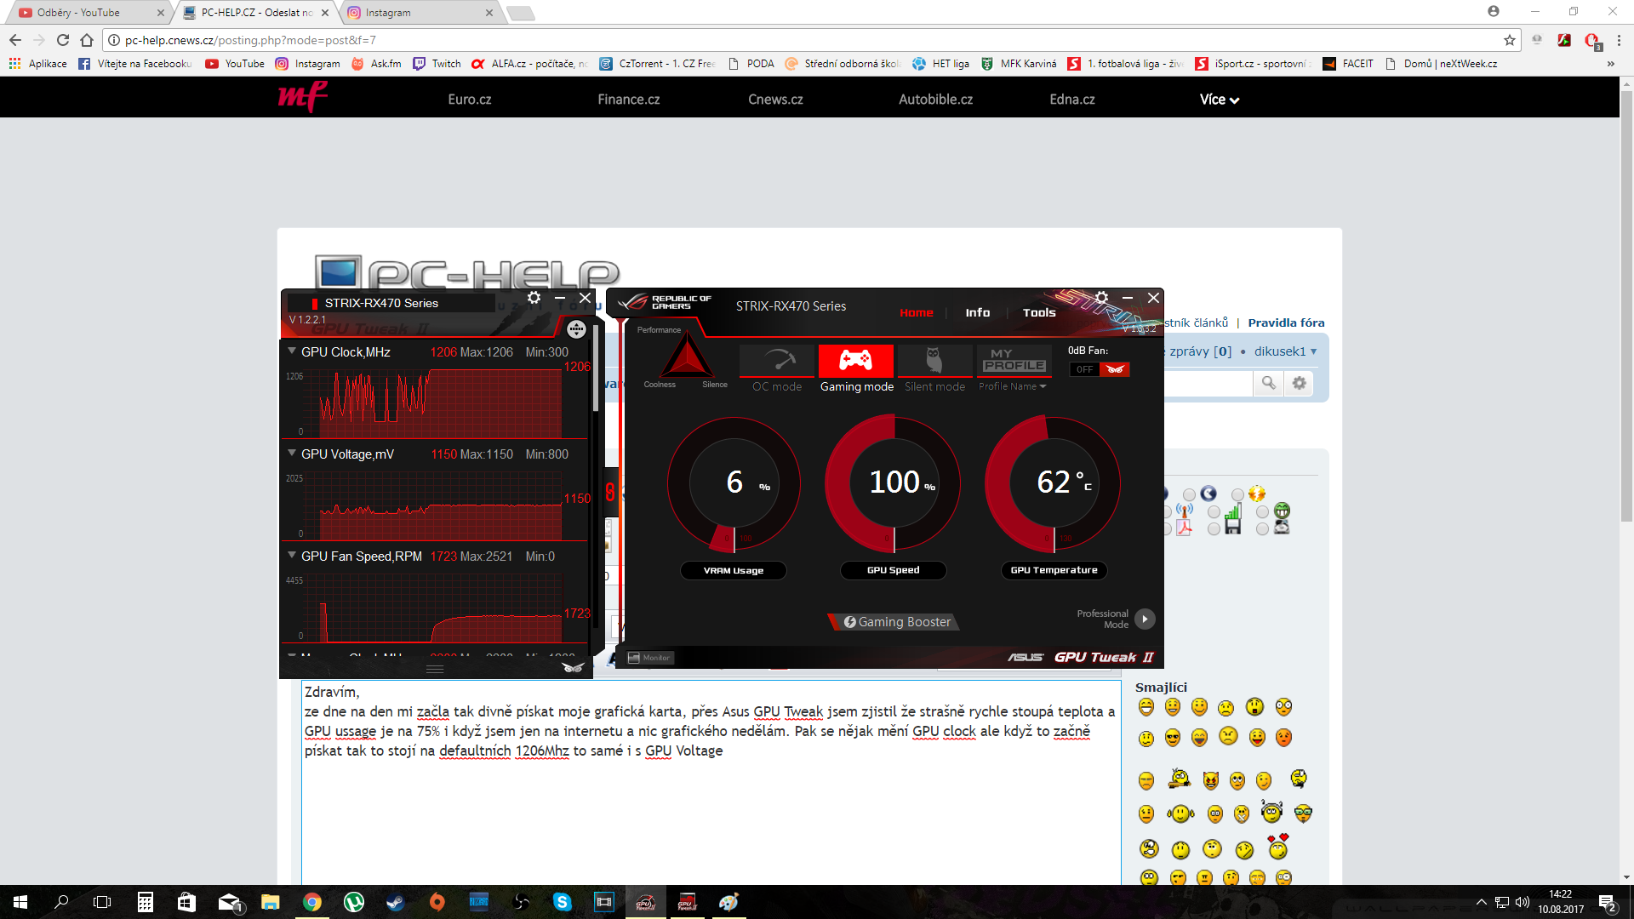Select Gaming mode preset
Screen dimensions: 1634x919
(856, 368)
